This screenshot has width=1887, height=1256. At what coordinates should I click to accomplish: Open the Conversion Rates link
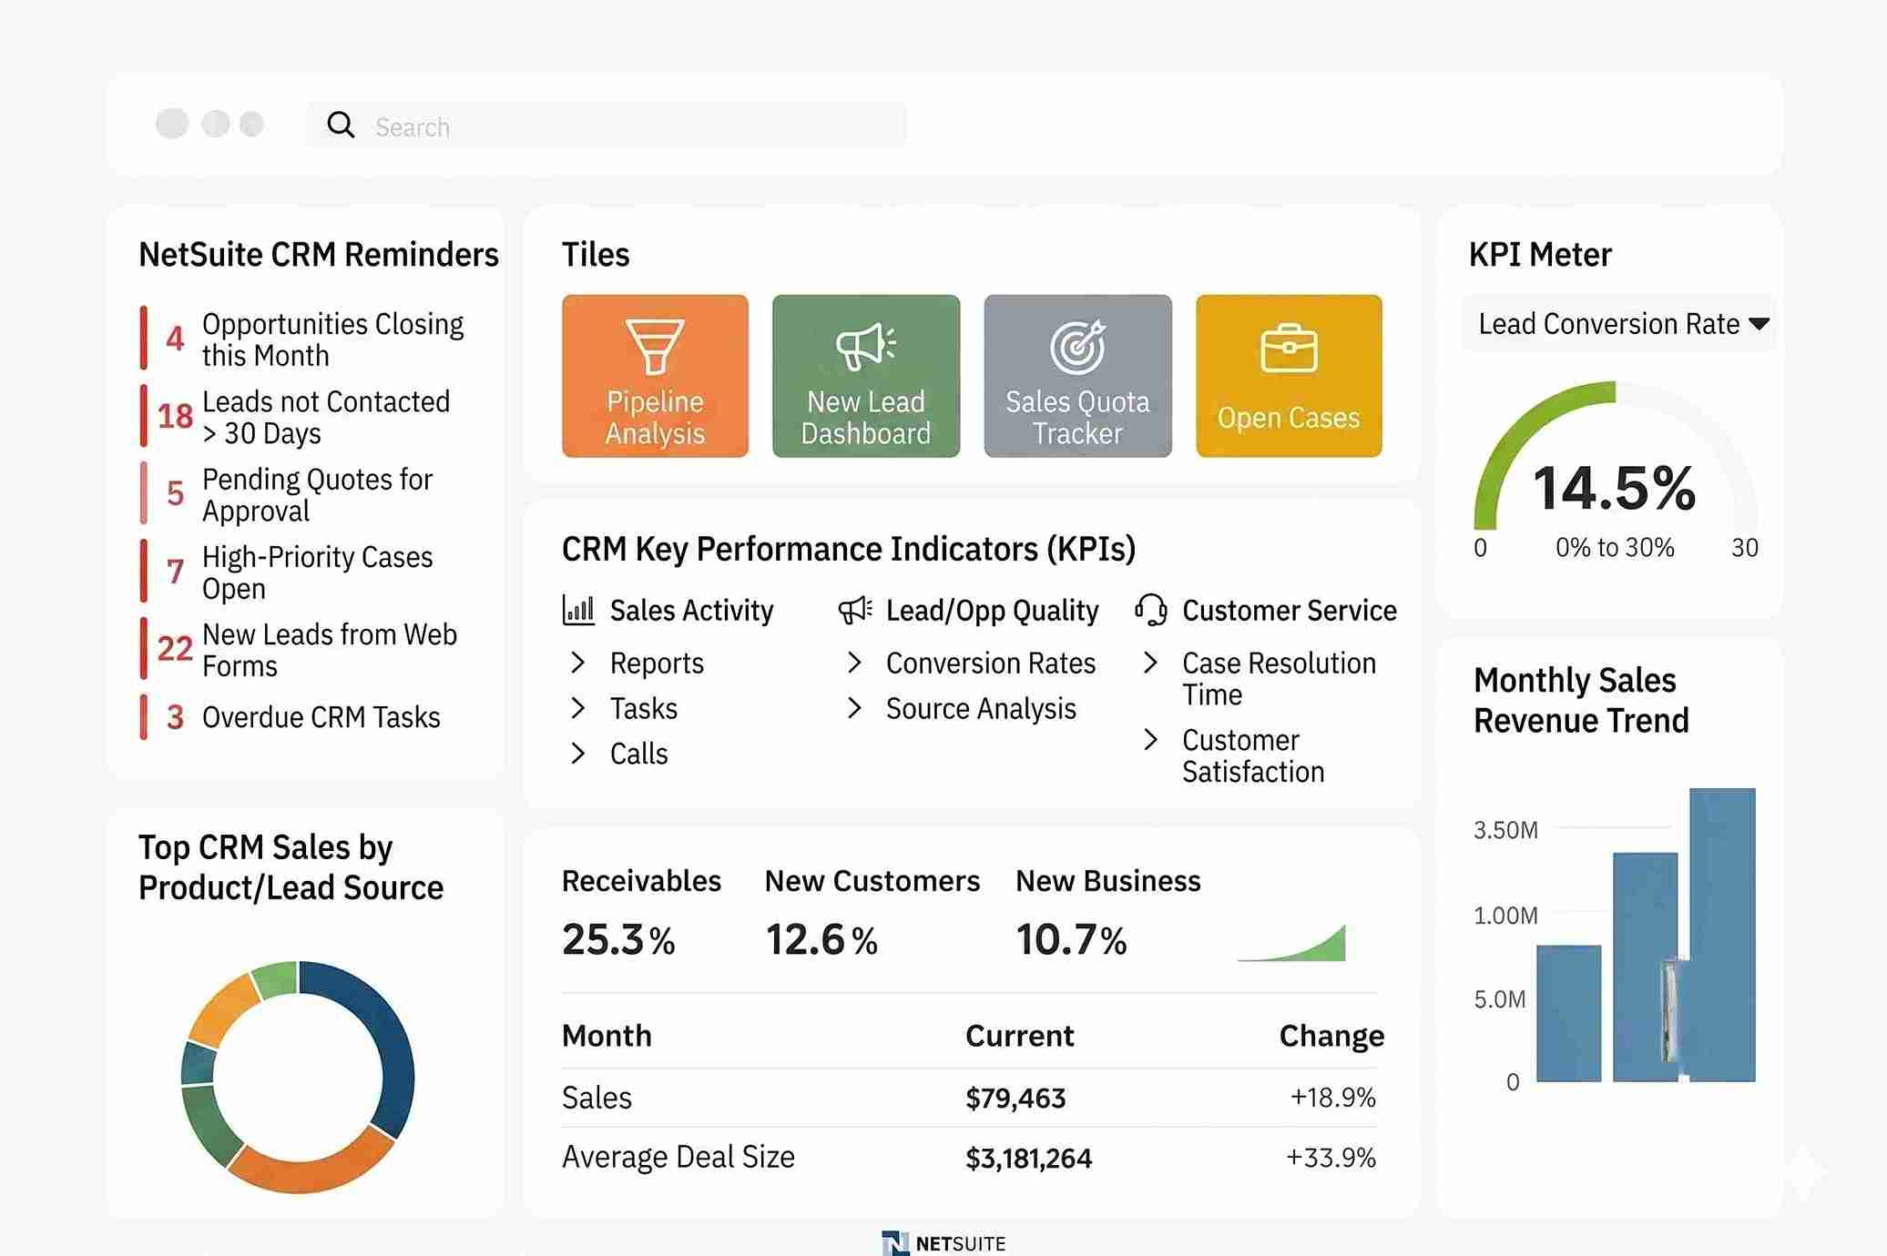991,663
